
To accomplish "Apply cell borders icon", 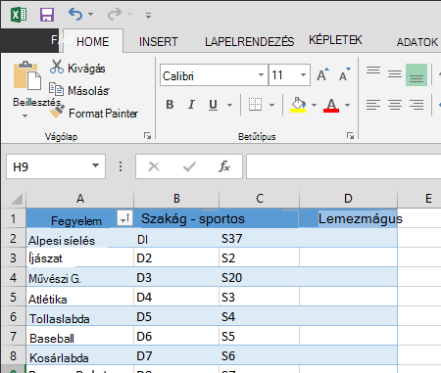I will click(255, 105).
